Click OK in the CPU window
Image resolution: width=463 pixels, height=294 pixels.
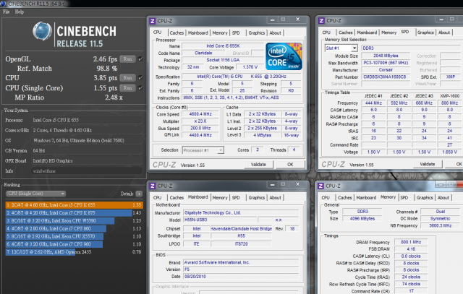(290, 165)
